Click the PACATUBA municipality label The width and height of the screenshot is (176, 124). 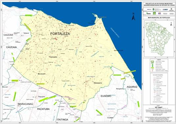[43, 109]
